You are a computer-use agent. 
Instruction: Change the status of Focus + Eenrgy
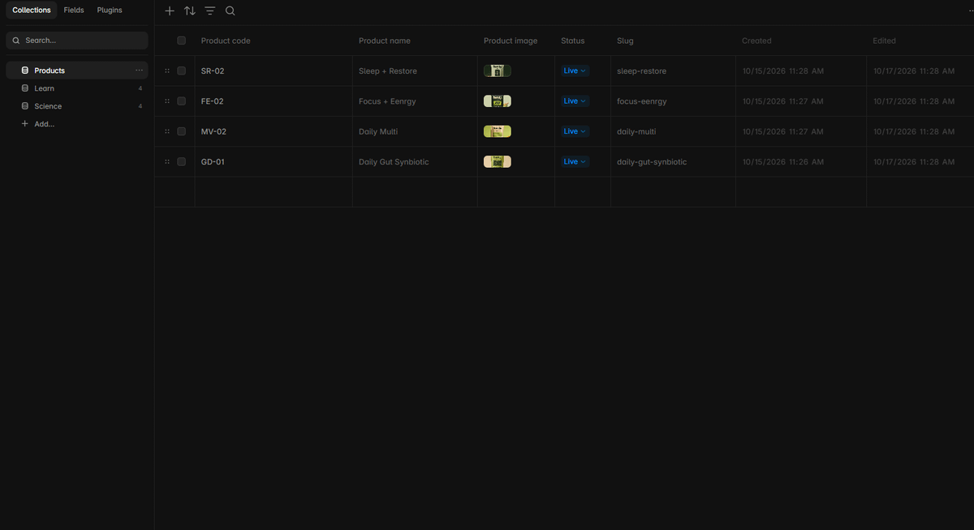point(575,101)
